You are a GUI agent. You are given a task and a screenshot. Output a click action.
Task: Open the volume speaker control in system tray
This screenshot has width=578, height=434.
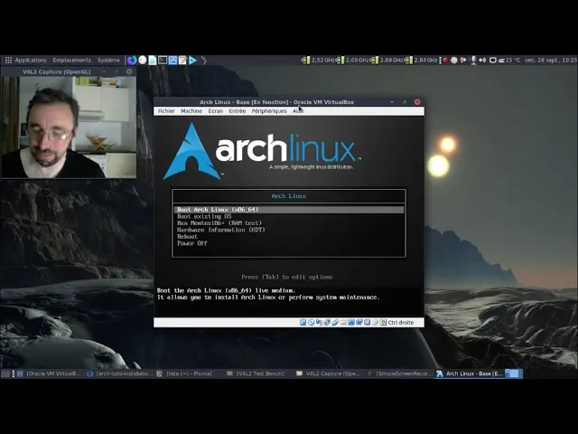click(x=482, y=61)
